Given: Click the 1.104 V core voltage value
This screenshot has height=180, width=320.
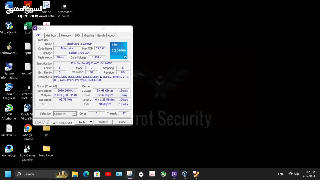Looking at the screenshot, I should point(97,57).
